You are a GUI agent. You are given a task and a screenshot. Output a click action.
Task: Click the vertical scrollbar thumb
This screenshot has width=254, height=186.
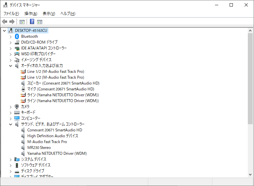(x=250, y=79)
